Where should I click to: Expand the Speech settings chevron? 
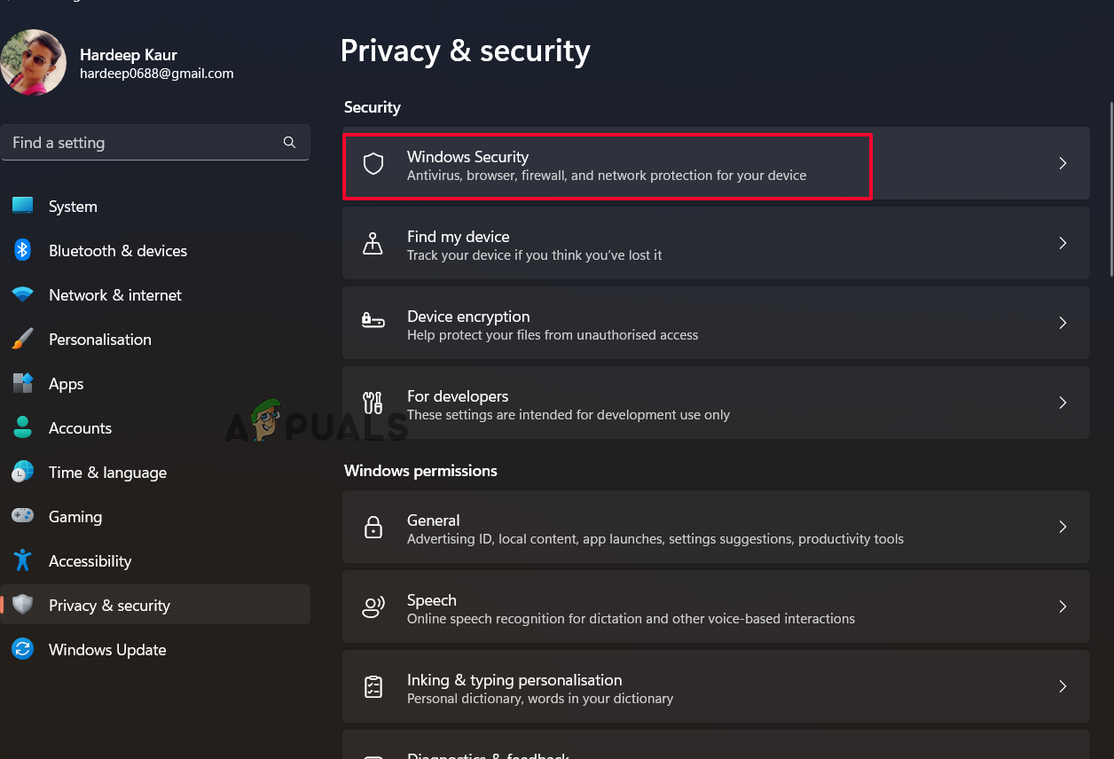(x=1063, y=606)
